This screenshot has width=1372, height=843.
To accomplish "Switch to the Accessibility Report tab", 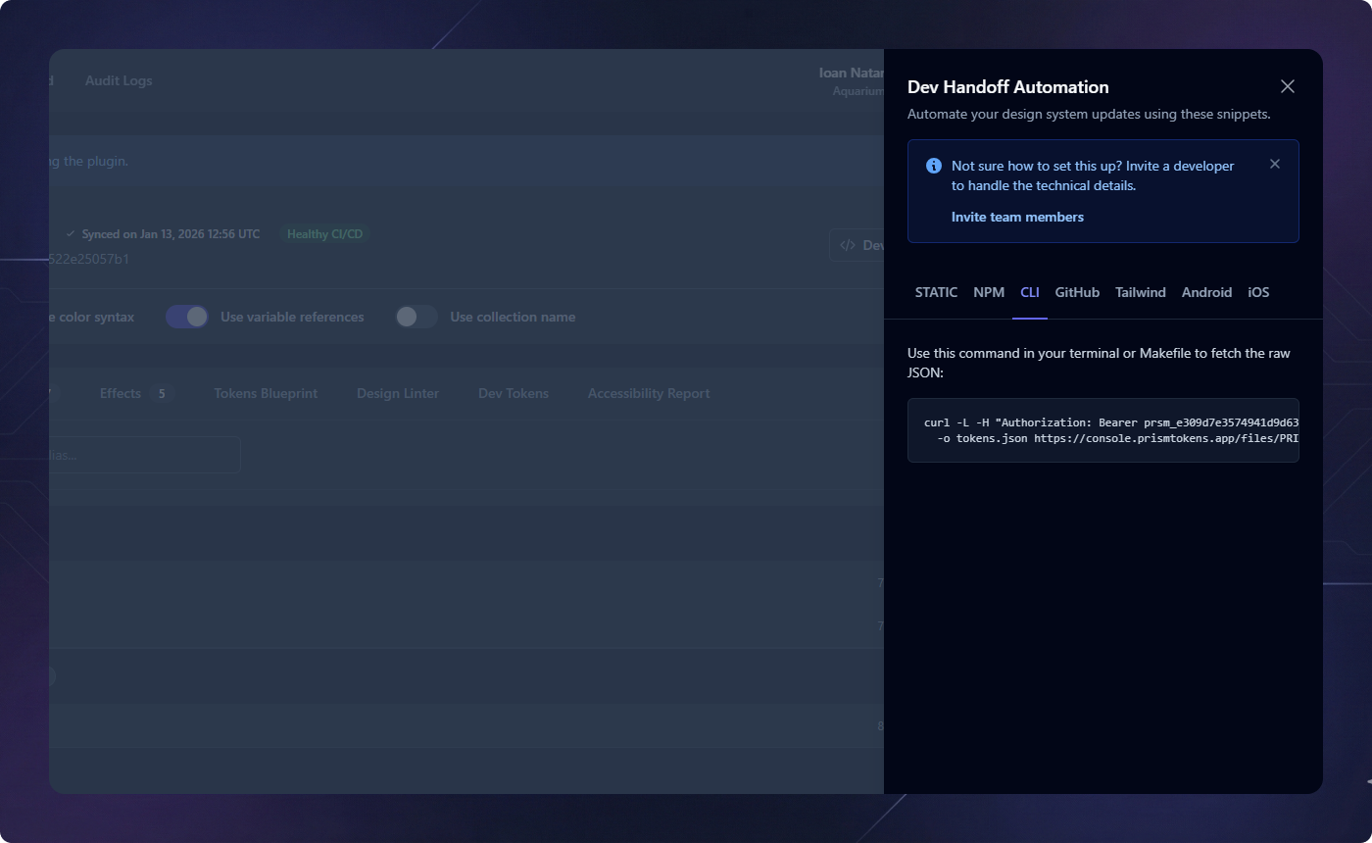I will coord(648,393).
